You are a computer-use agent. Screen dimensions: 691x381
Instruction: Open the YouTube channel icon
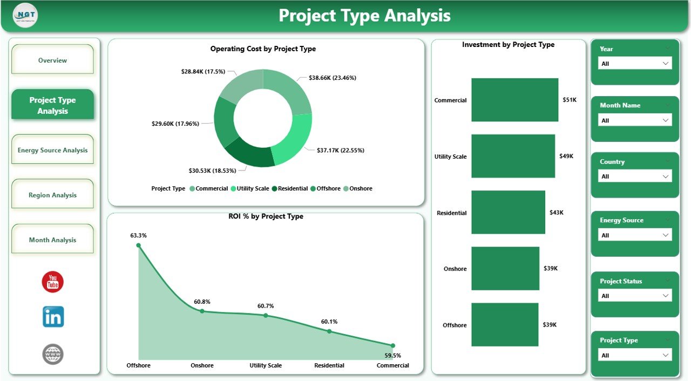[52, 281]
